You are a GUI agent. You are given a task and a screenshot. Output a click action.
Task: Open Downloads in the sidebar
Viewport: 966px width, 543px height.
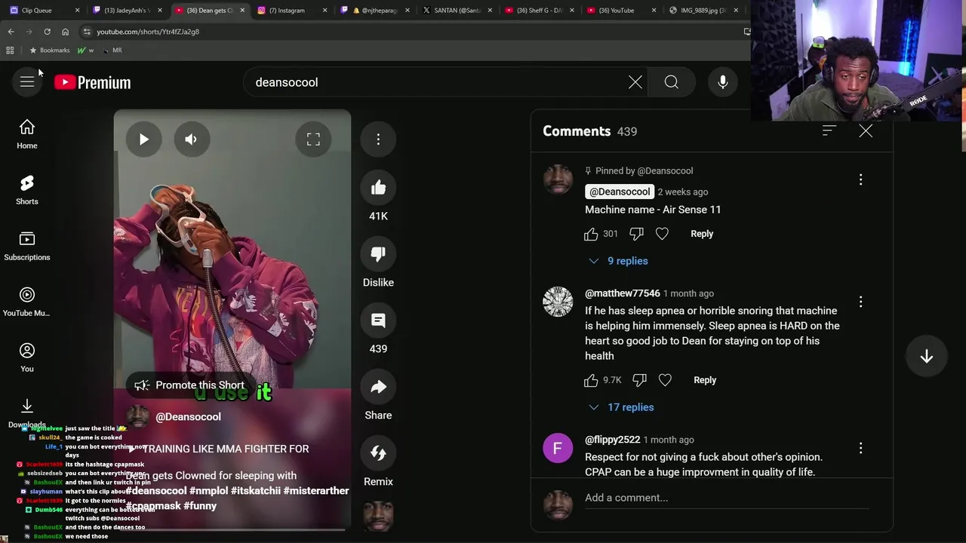coord(27,412)
